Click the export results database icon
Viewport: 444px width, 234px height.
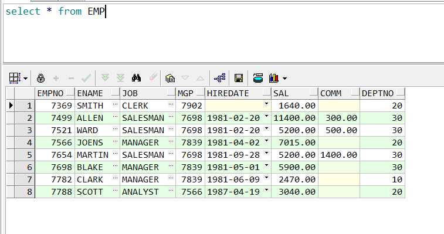pyautogui.click(x=258, y=77)
